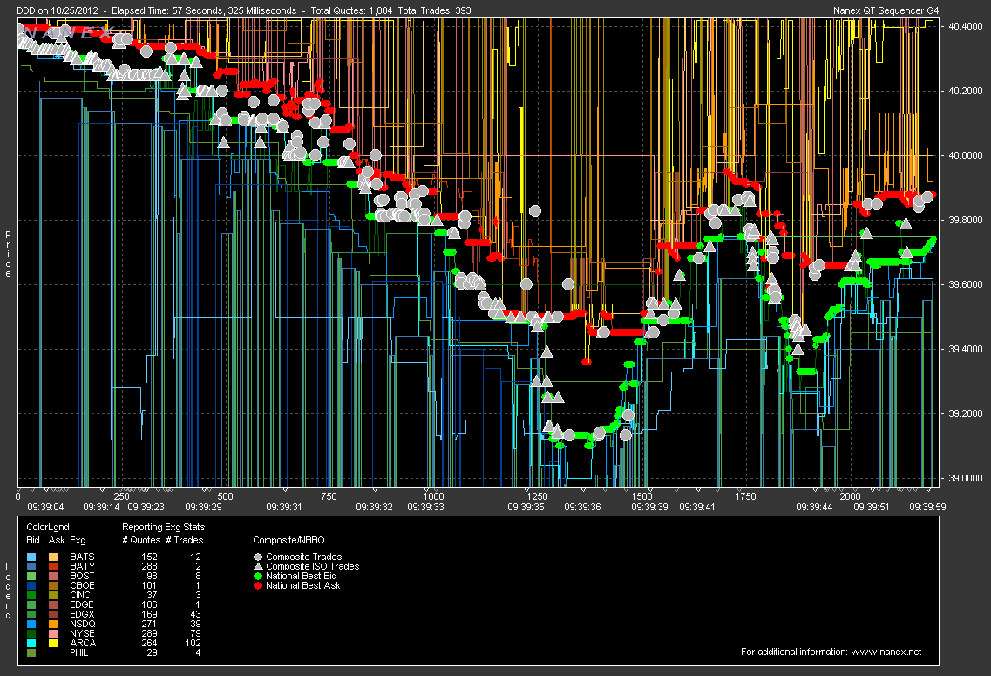Click the 40.2000 price axis label
The height and width of the screenshot is (676, 991).
coord(965,91)
